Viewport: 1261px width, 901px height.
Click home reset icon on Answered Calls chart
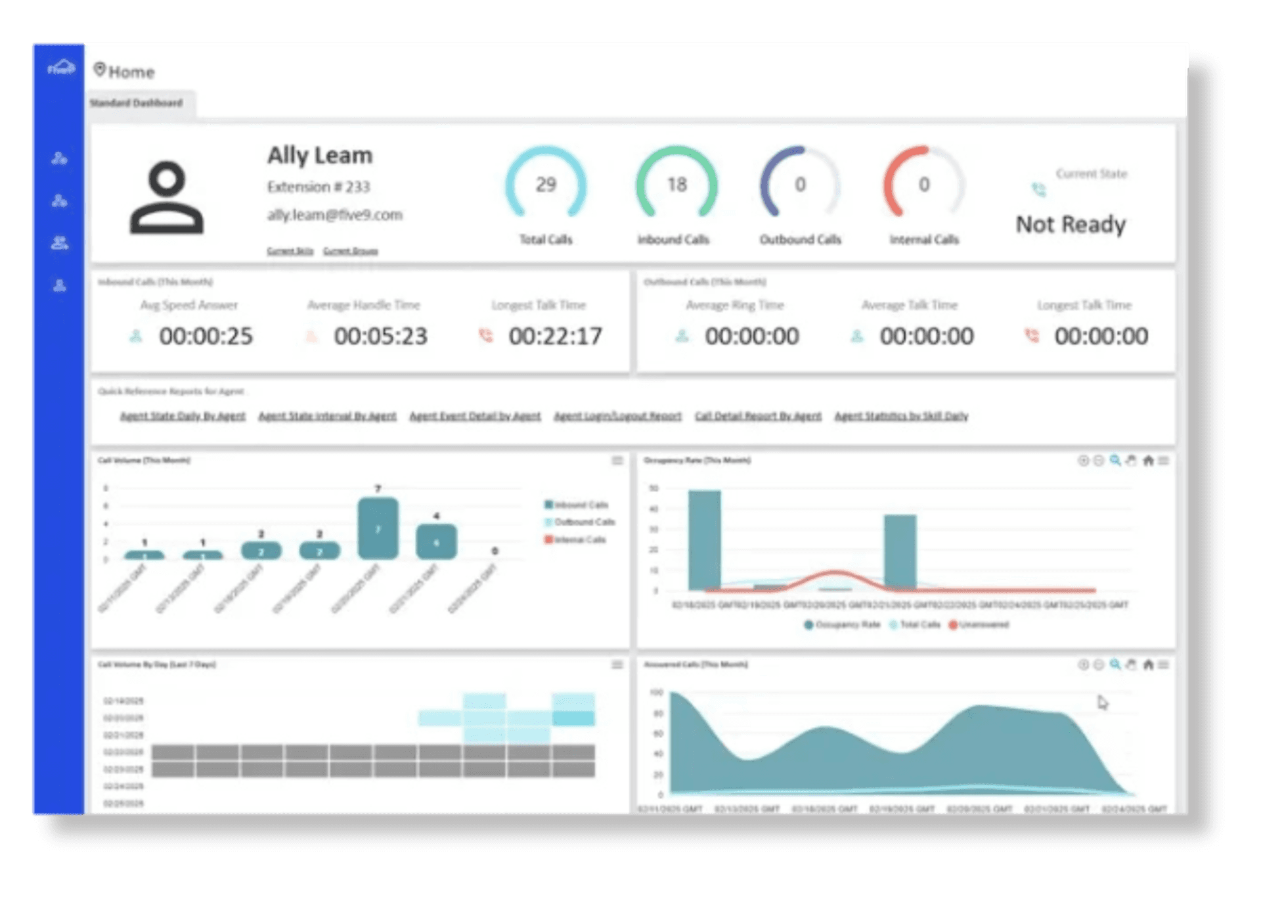pyautogui.click(x=1148, y=665)
